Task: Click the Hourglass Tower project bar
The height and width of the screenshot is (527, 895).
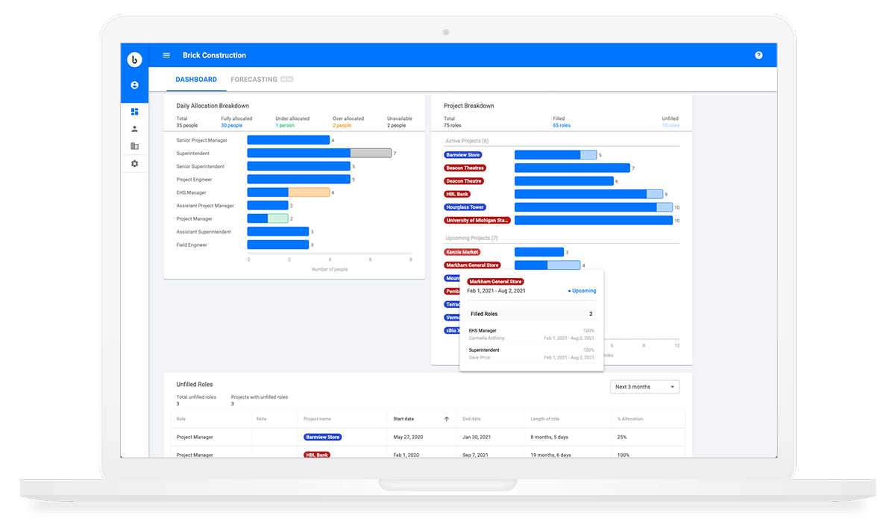Action: point(593,207)
